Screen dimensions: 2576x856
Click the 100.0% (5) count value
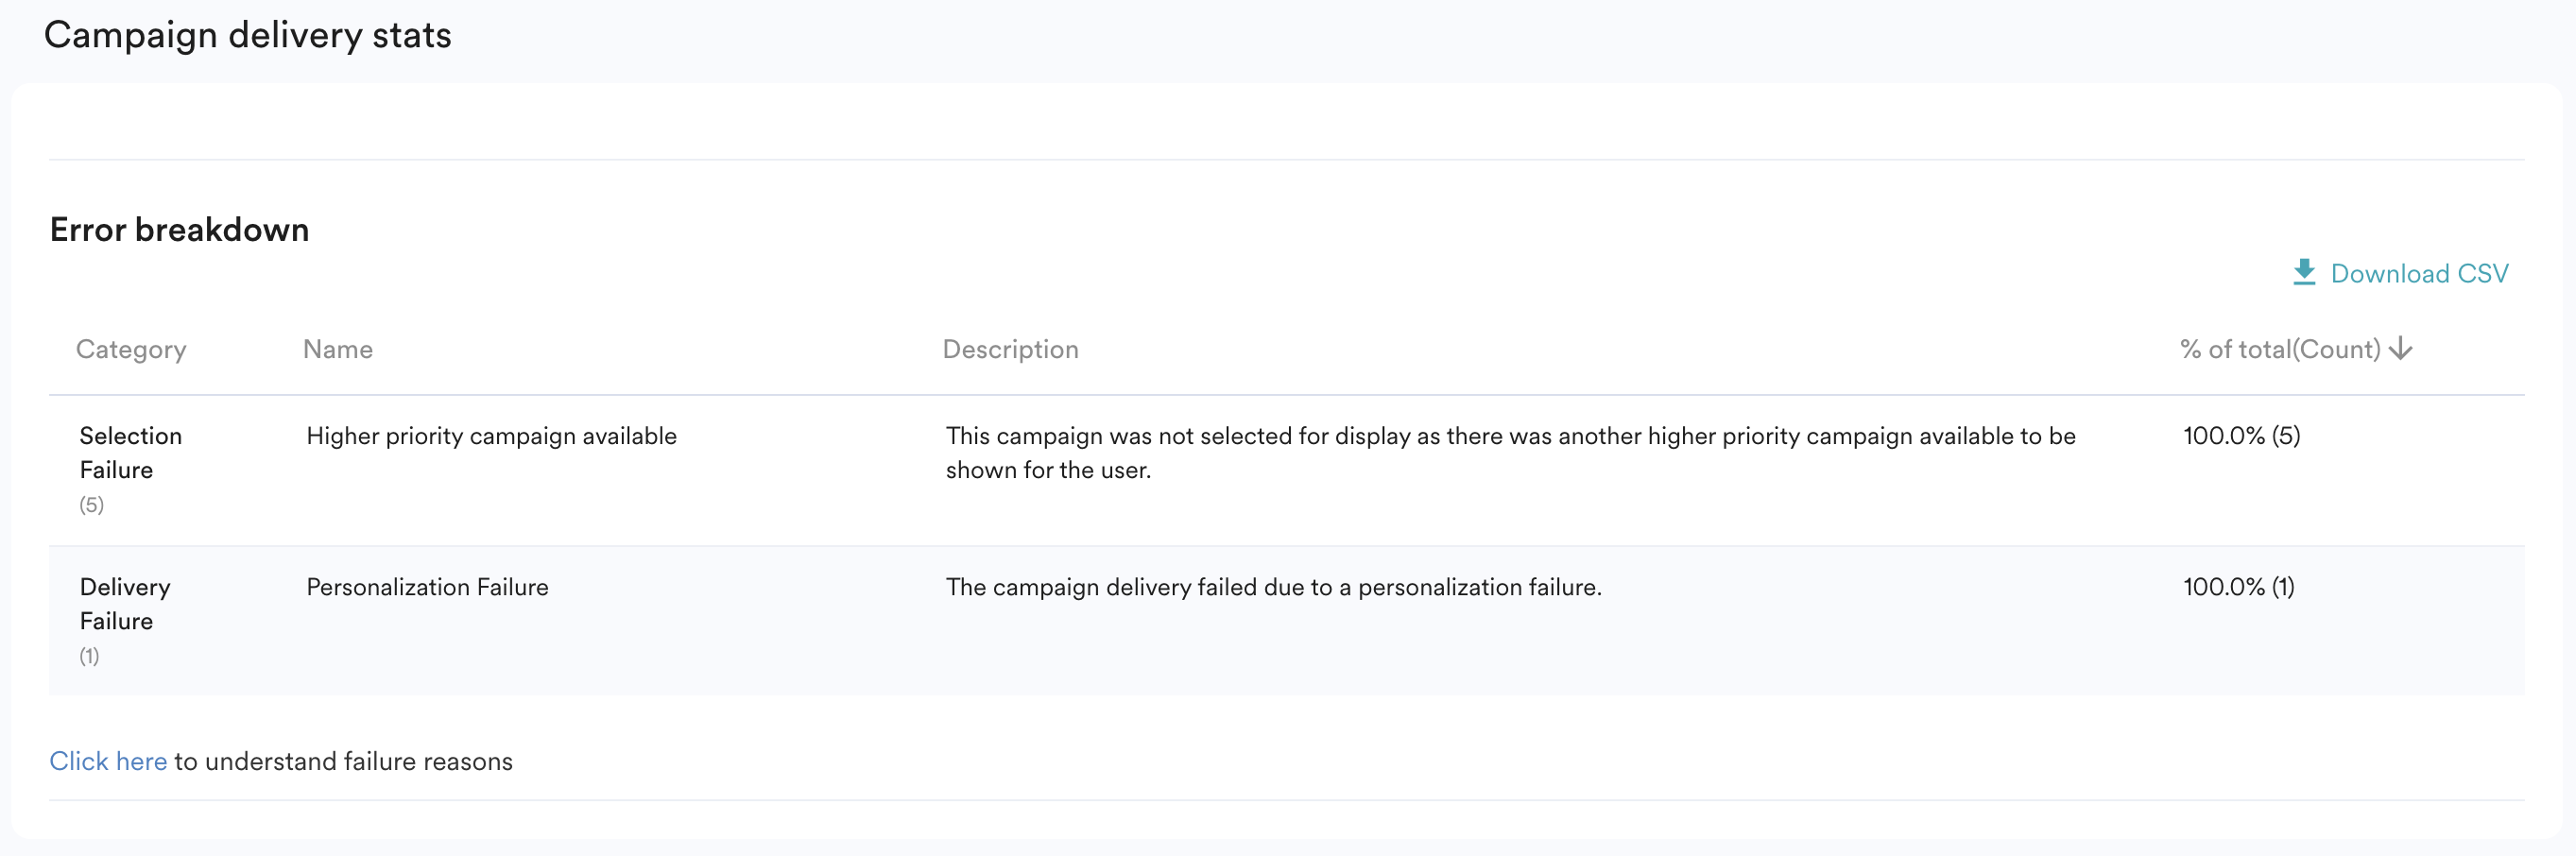click(x=2241, y=436)
